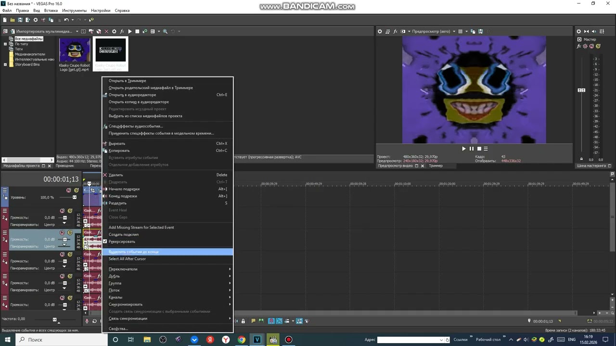Click the overlays grid icon in preview

(460, 31)
